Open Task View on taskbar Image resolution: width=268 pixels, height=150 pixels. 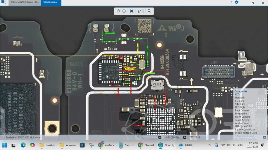(14, 145)
